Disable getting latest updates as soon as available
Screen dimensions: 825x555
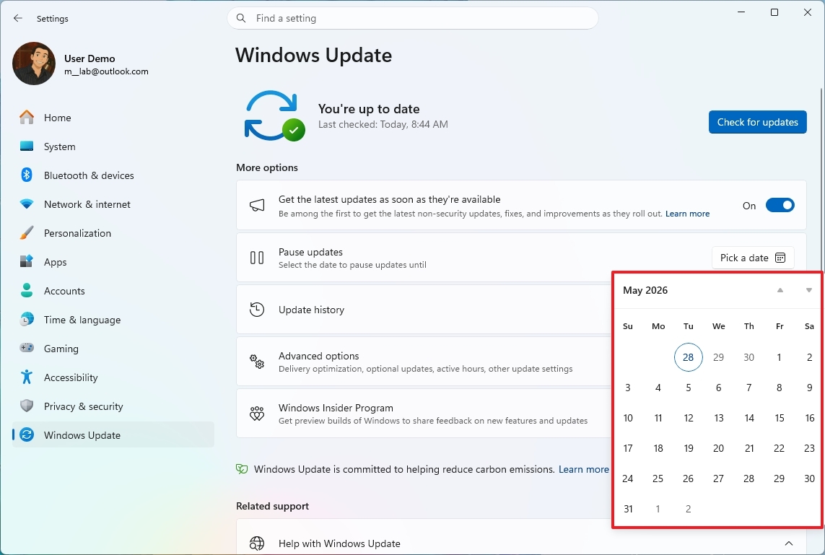780,204
